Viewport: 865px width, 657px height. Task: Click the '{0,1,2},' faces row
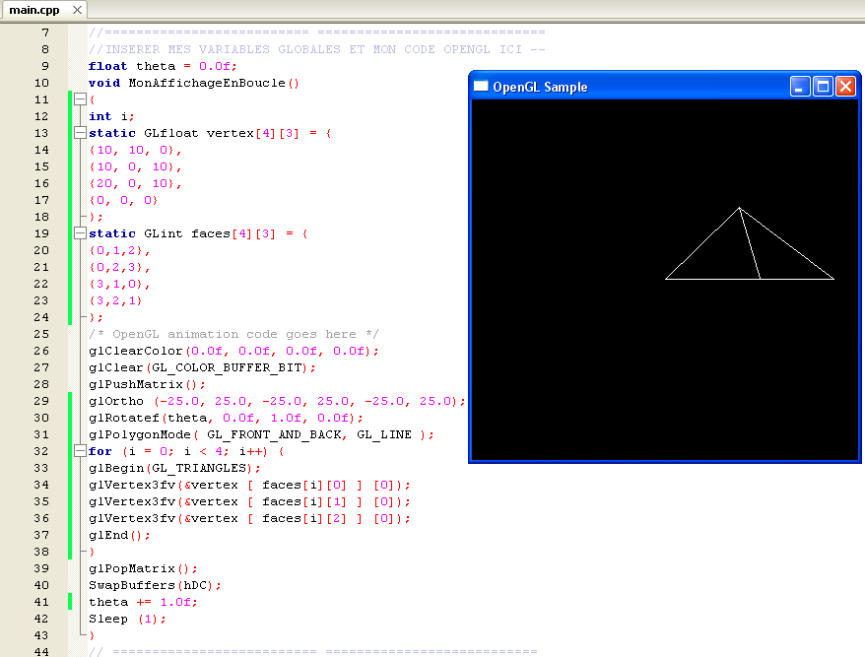[119, 250]
